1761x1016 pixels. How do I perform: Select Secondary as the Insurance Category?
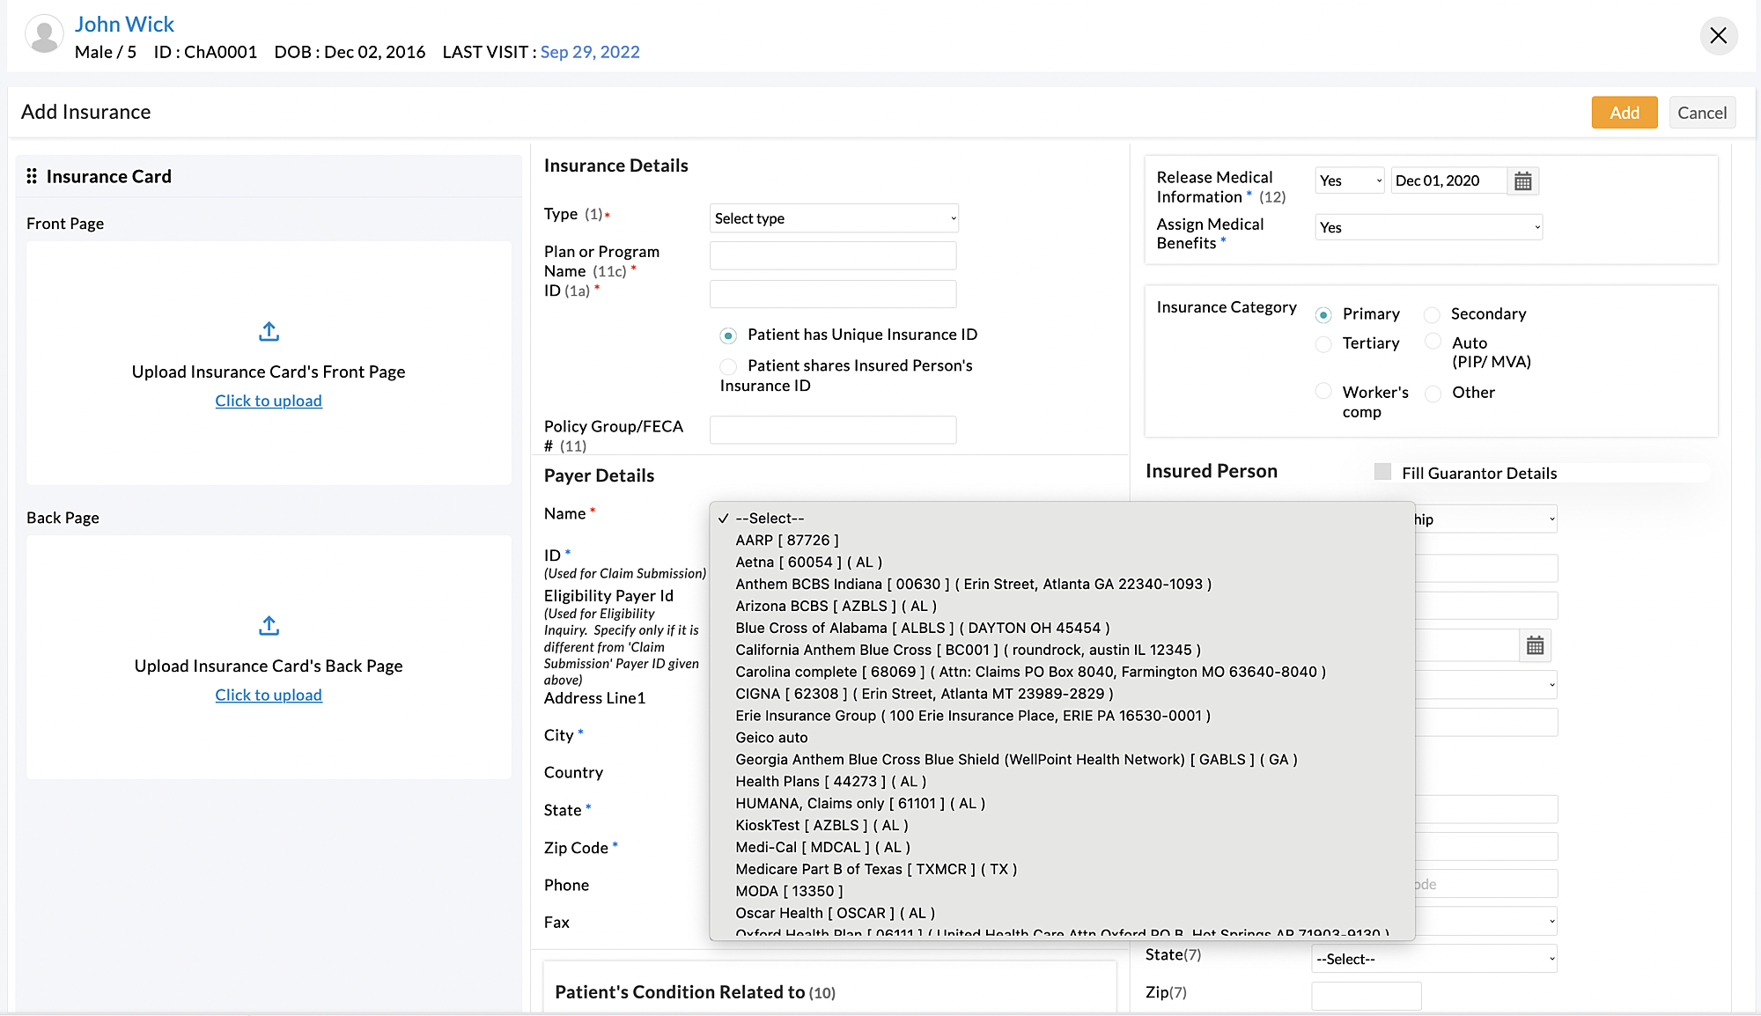click(1431, 314)
